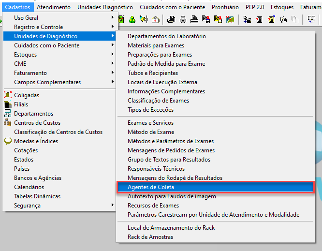This screenshot has height=251, width=322.
Task: Click the green cubes toolbar icon
Action: pyautogui.click(x=132, y=20)
